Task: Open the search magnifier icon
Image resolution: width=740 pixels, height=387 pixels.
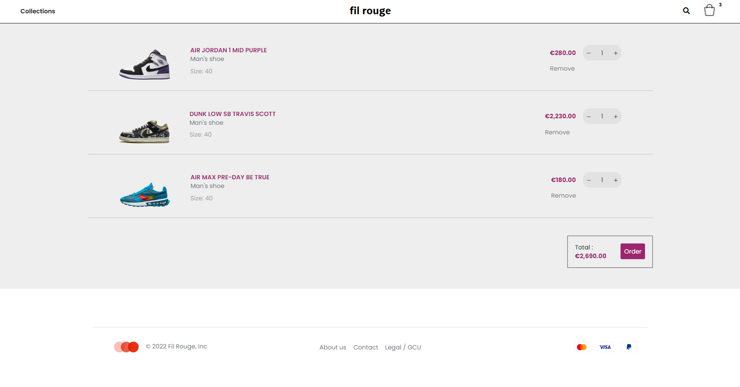Action: tap(686, 11)
